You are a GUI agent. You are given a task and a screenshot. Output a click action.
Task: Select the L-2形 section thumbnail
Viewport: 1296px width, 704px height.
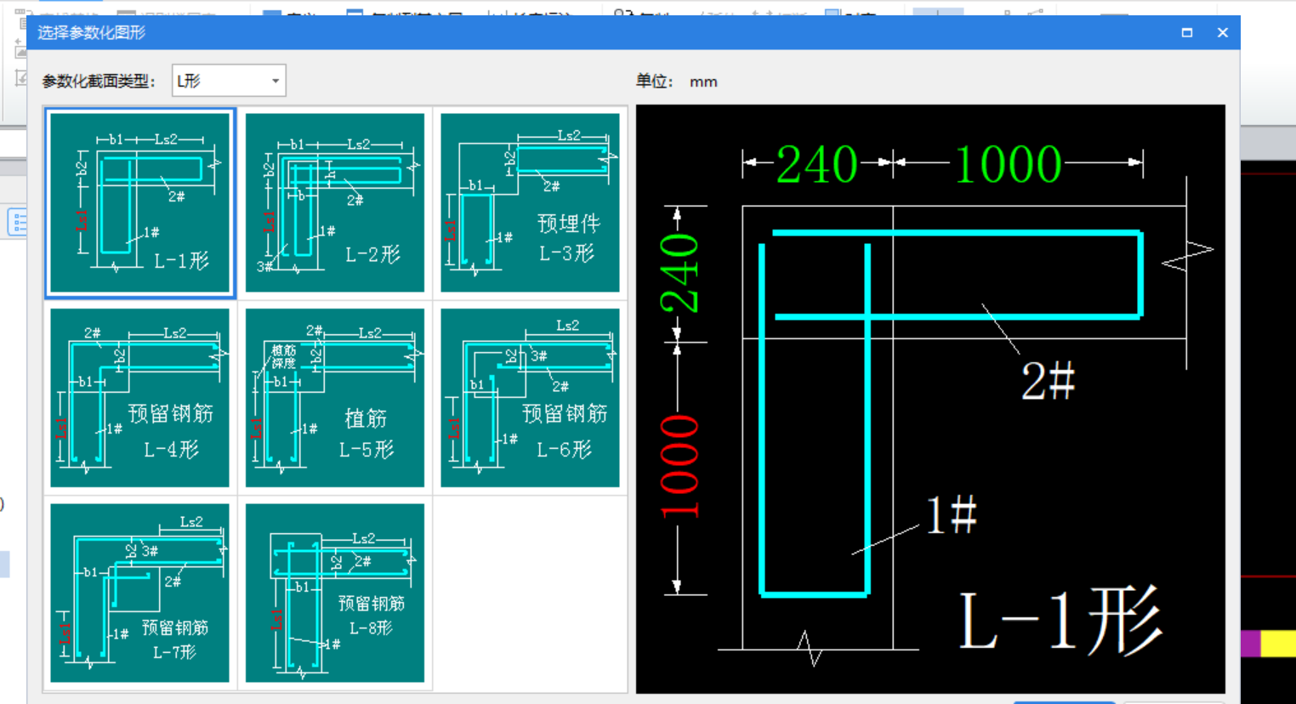[x=335, y=203]
